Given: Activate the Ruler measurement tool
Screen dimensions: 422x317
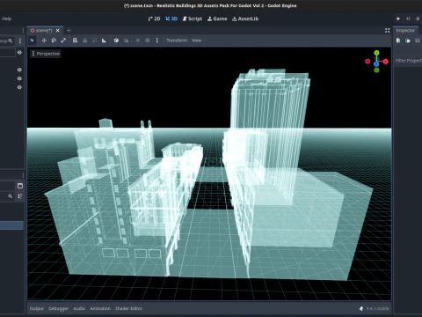Looking at the screenshot, I should [x=104, y=41].
